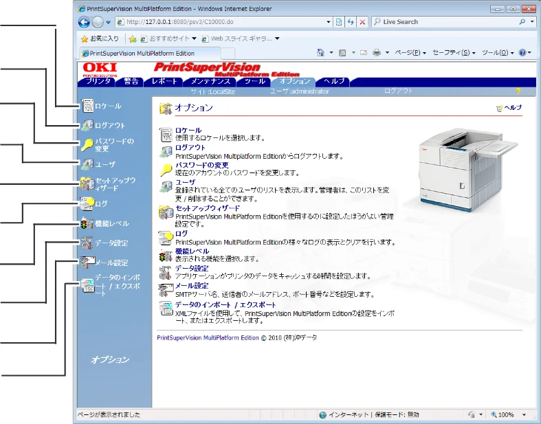Viewport: 541px width, 424px height.
Task: Click the printer product image
Action: (x=469, y=169)
